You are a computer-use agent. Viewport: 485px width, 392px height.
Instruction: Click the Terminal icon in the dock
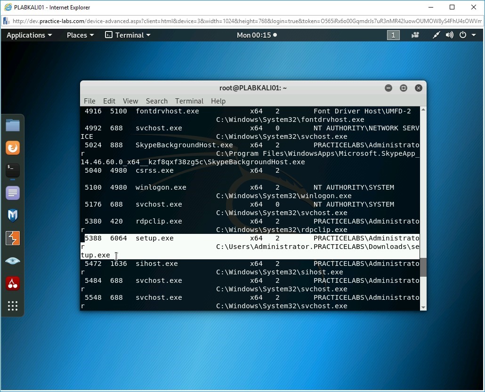[13, 170]
